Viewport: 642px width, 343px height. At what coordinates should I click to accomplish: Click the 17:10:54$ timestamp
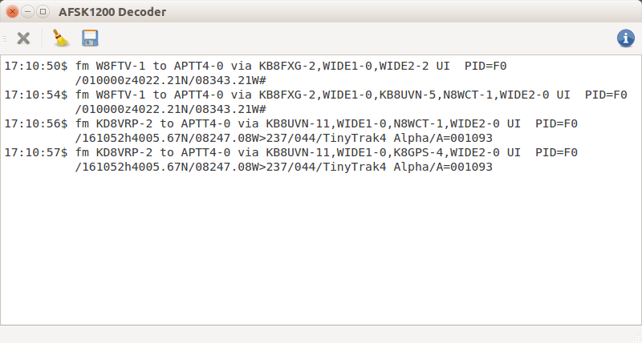click(x=36, y=95)
